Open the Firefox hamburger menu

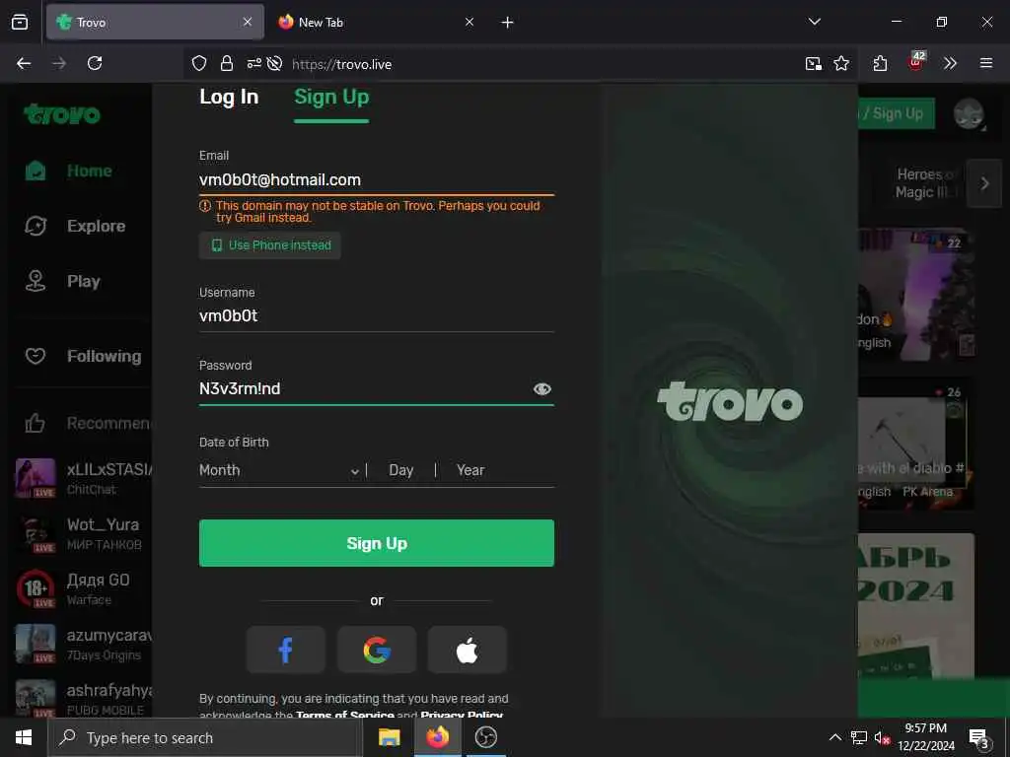[986, 63]
